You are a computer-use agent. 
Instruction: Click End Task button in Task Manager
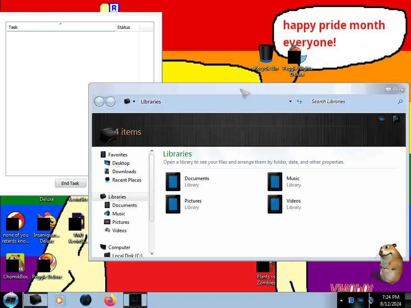[71, 183]
